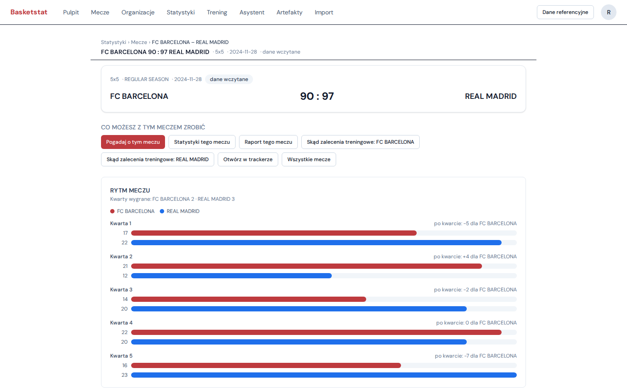
Task: Go to Artefakty
Action: [x=290, y=12]
